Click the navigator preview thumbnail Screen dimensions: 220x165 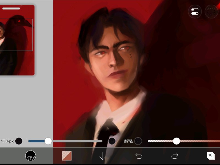click(x=17, y=40)
